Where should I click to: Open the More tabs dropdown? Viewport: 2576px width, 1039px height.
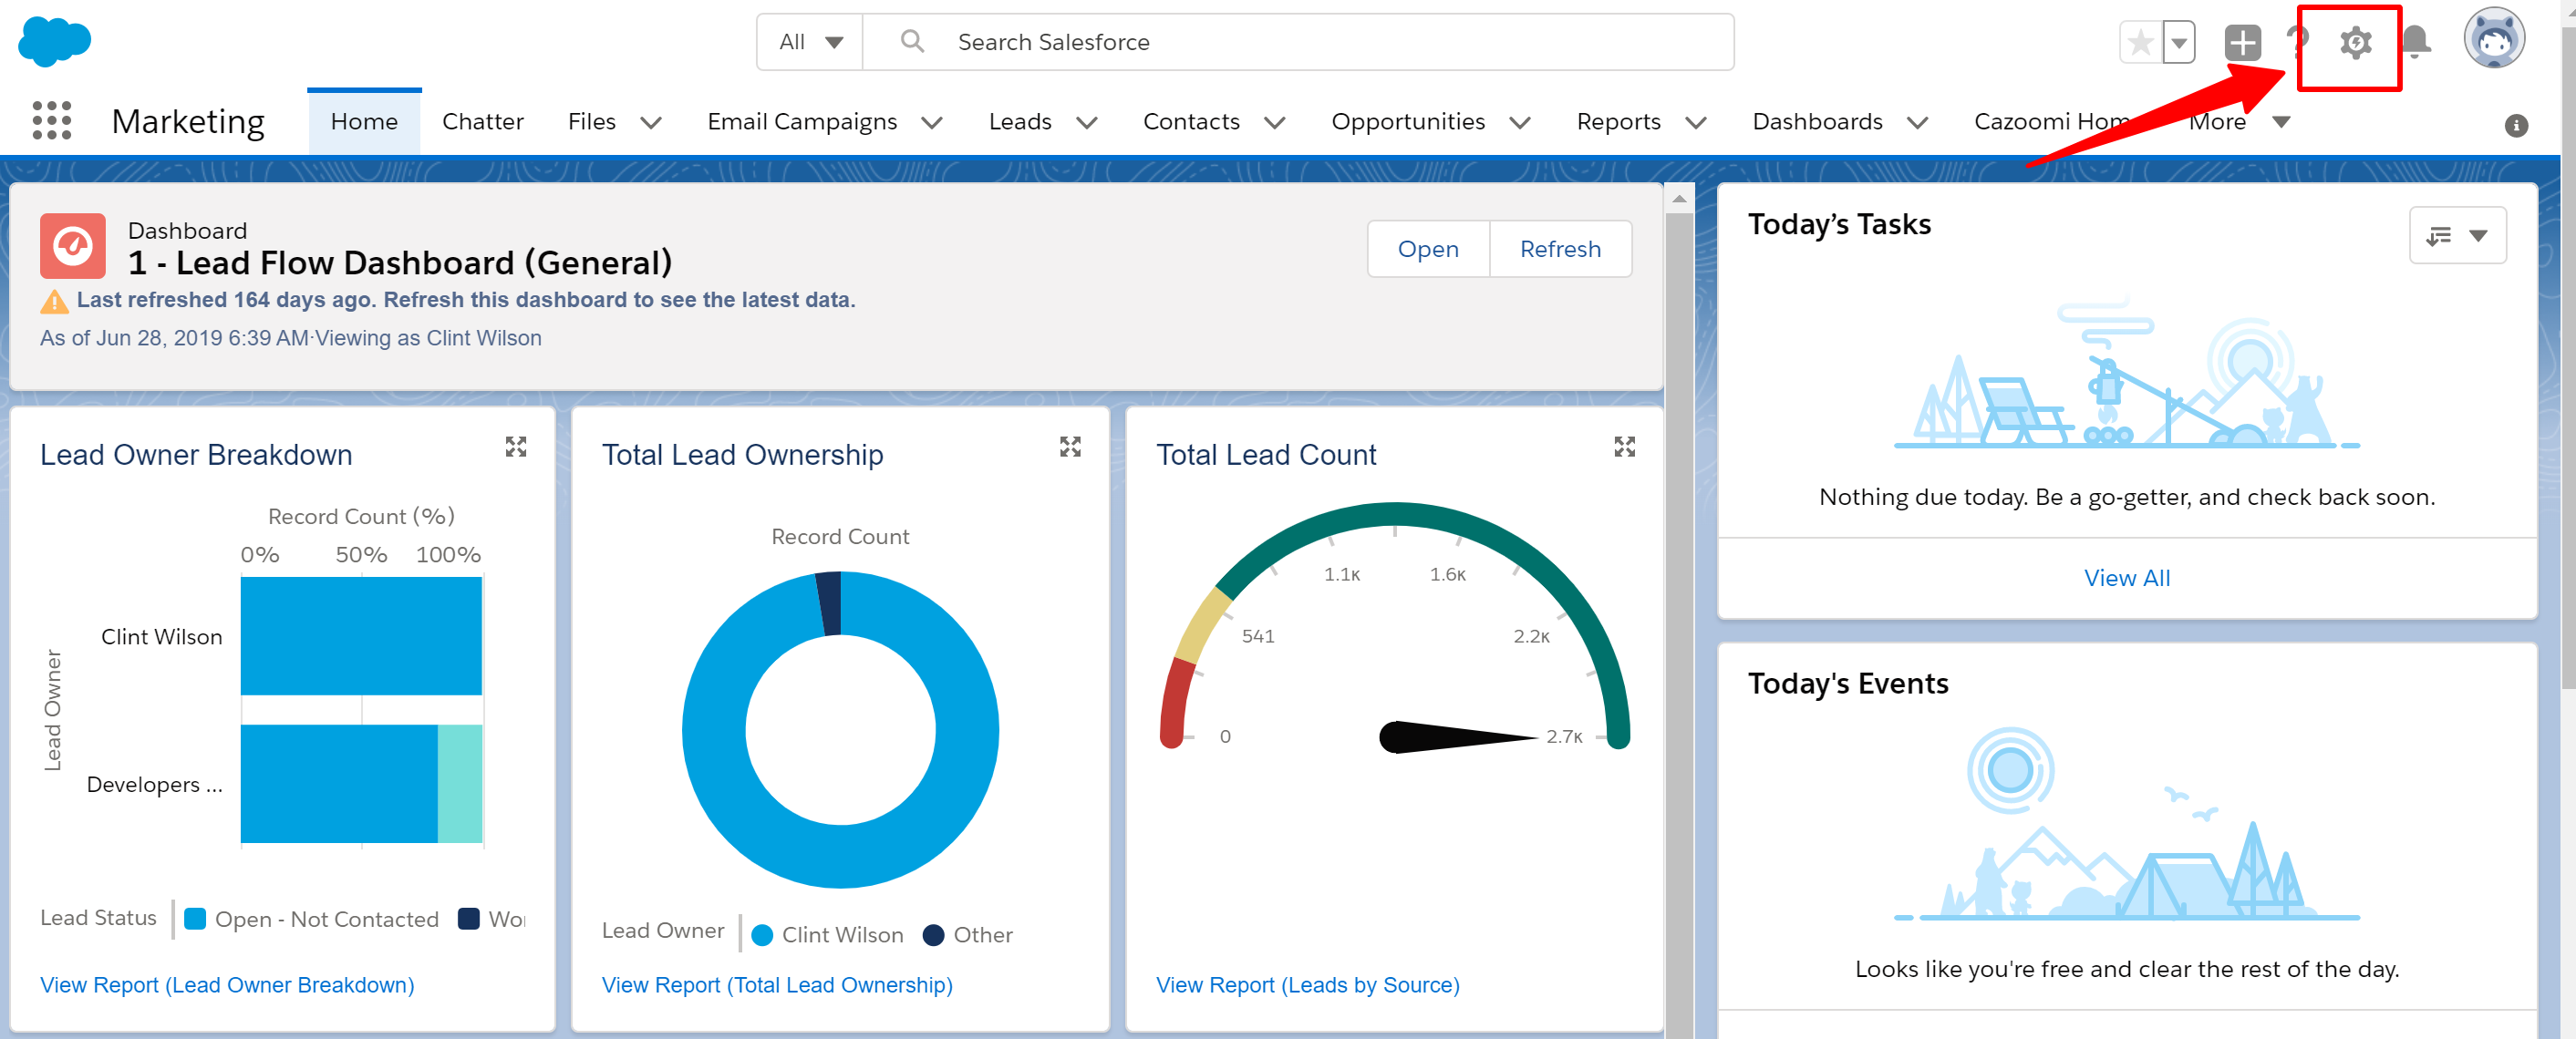(2240, 122)
